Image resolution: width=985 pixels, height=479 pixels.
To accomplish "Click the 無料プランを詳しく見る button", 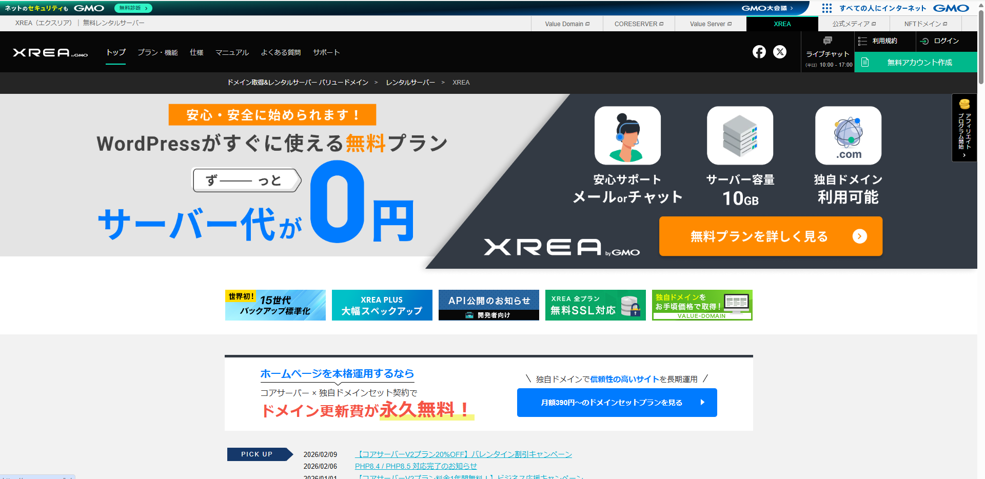I will (771, 236).
